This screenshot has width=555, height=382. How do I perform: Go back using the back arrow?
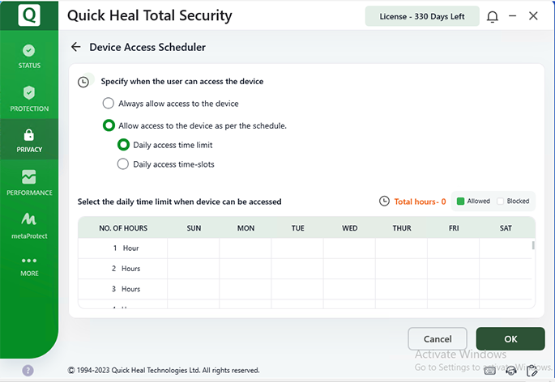(76, 47)
